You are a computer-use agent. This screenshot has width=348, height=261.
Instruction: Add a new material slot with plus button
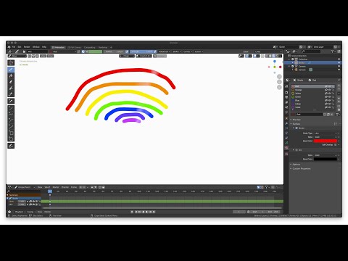point(339,86)
